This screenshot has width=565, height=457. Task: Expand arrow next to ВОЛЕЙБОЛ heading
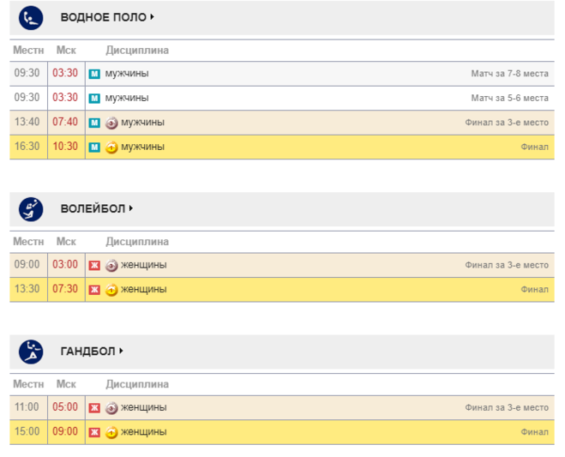tap(131, 208)
